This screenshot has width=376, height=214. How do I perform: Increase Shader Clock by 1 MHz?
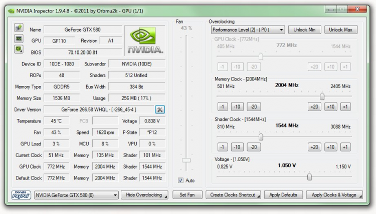(345, 147)
